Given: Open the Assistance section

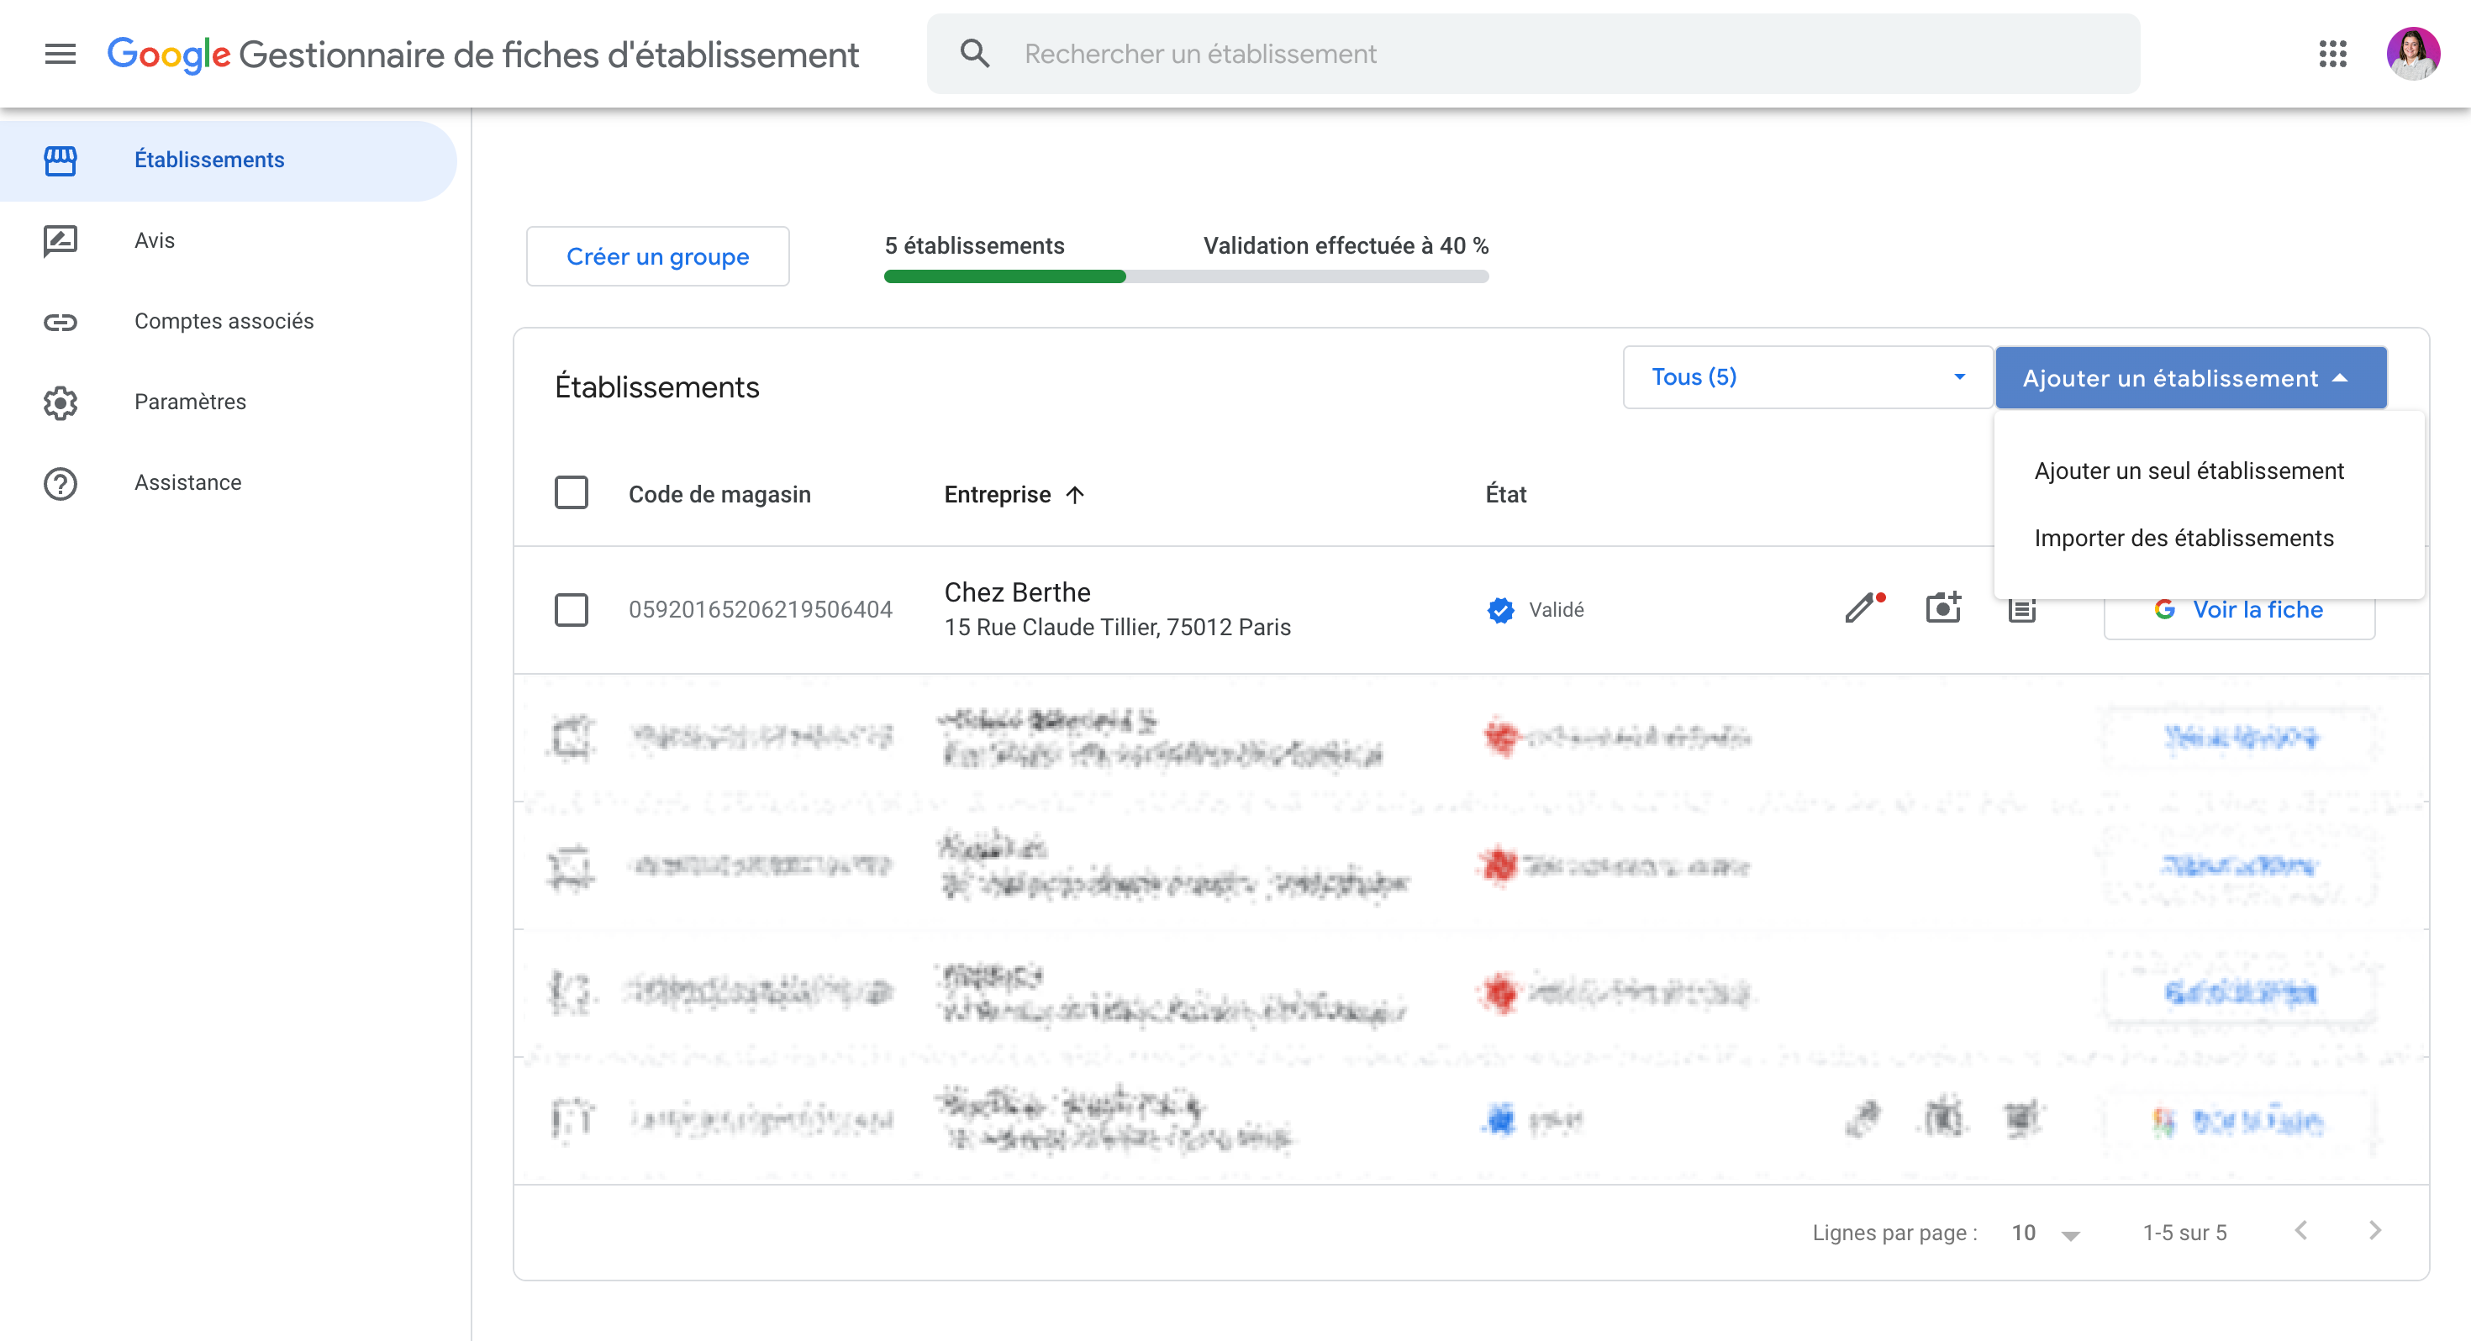Looking at the screenshot, I should (229, 482).
